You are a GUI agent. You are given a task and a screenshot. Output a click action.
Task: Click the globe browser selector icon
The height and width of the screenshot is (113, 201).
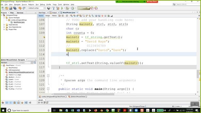click(48, 8)
